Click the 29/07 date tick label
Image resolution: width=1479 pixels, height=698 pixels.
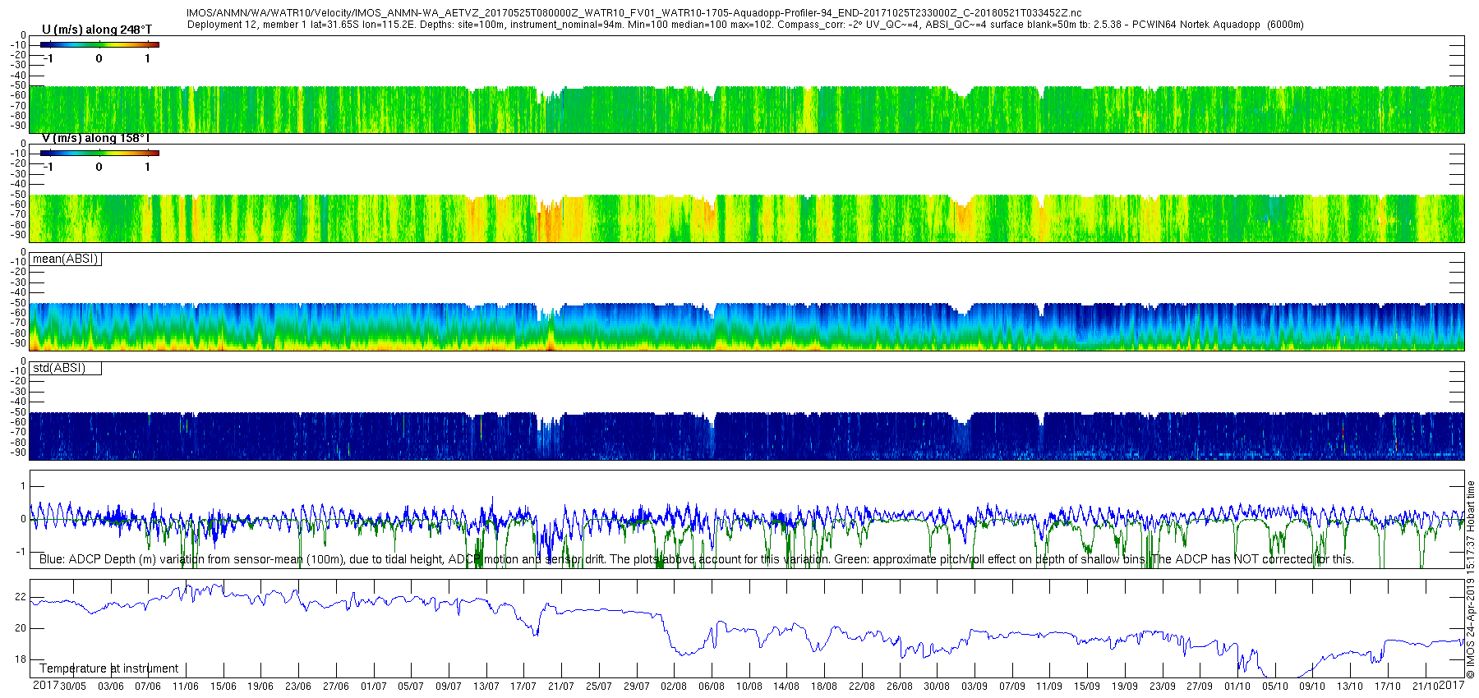(x=637, y=687)
